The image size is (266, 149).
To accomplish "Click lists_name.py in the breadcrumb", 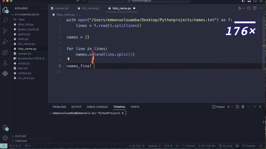I will coord(66,15).
